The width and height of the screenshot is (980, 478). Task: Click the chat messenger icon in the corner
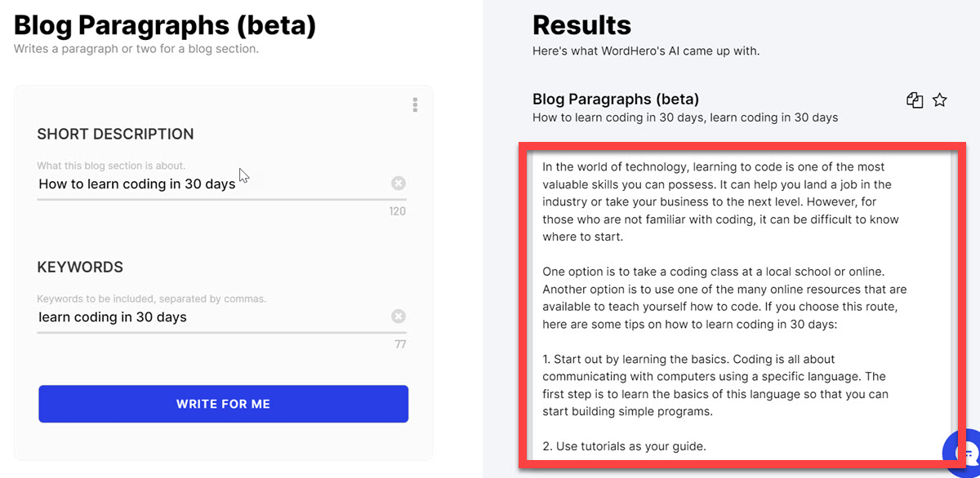[x=964, y=450]
